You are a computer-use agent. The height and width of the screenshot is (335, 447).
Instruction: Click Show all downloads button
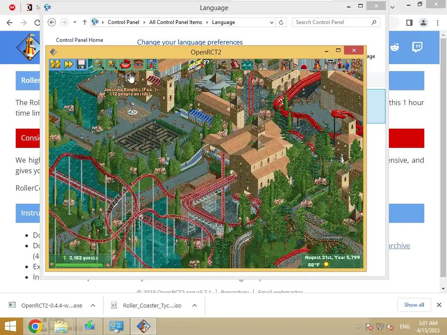tap(414, 305)
